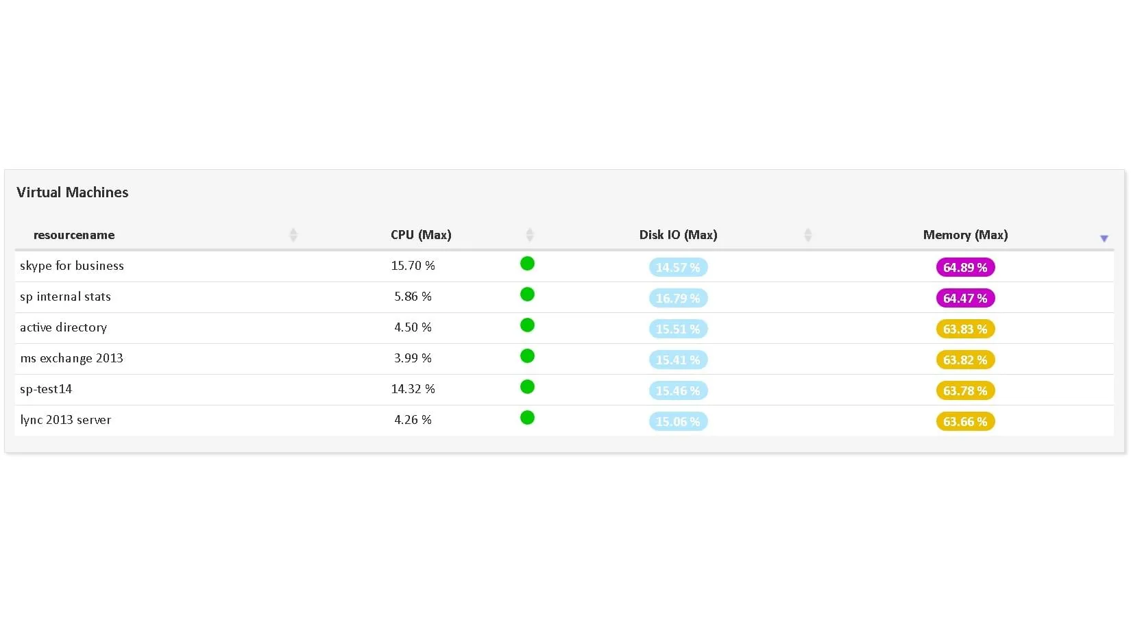Click the status dot beside ms exchange 2013
Image resolution: width=1131 pixels, height=637 pixels.
coord(527,355)
